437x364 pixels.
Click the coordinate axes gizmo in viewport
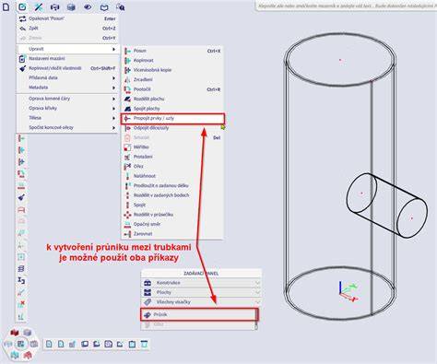348,291
